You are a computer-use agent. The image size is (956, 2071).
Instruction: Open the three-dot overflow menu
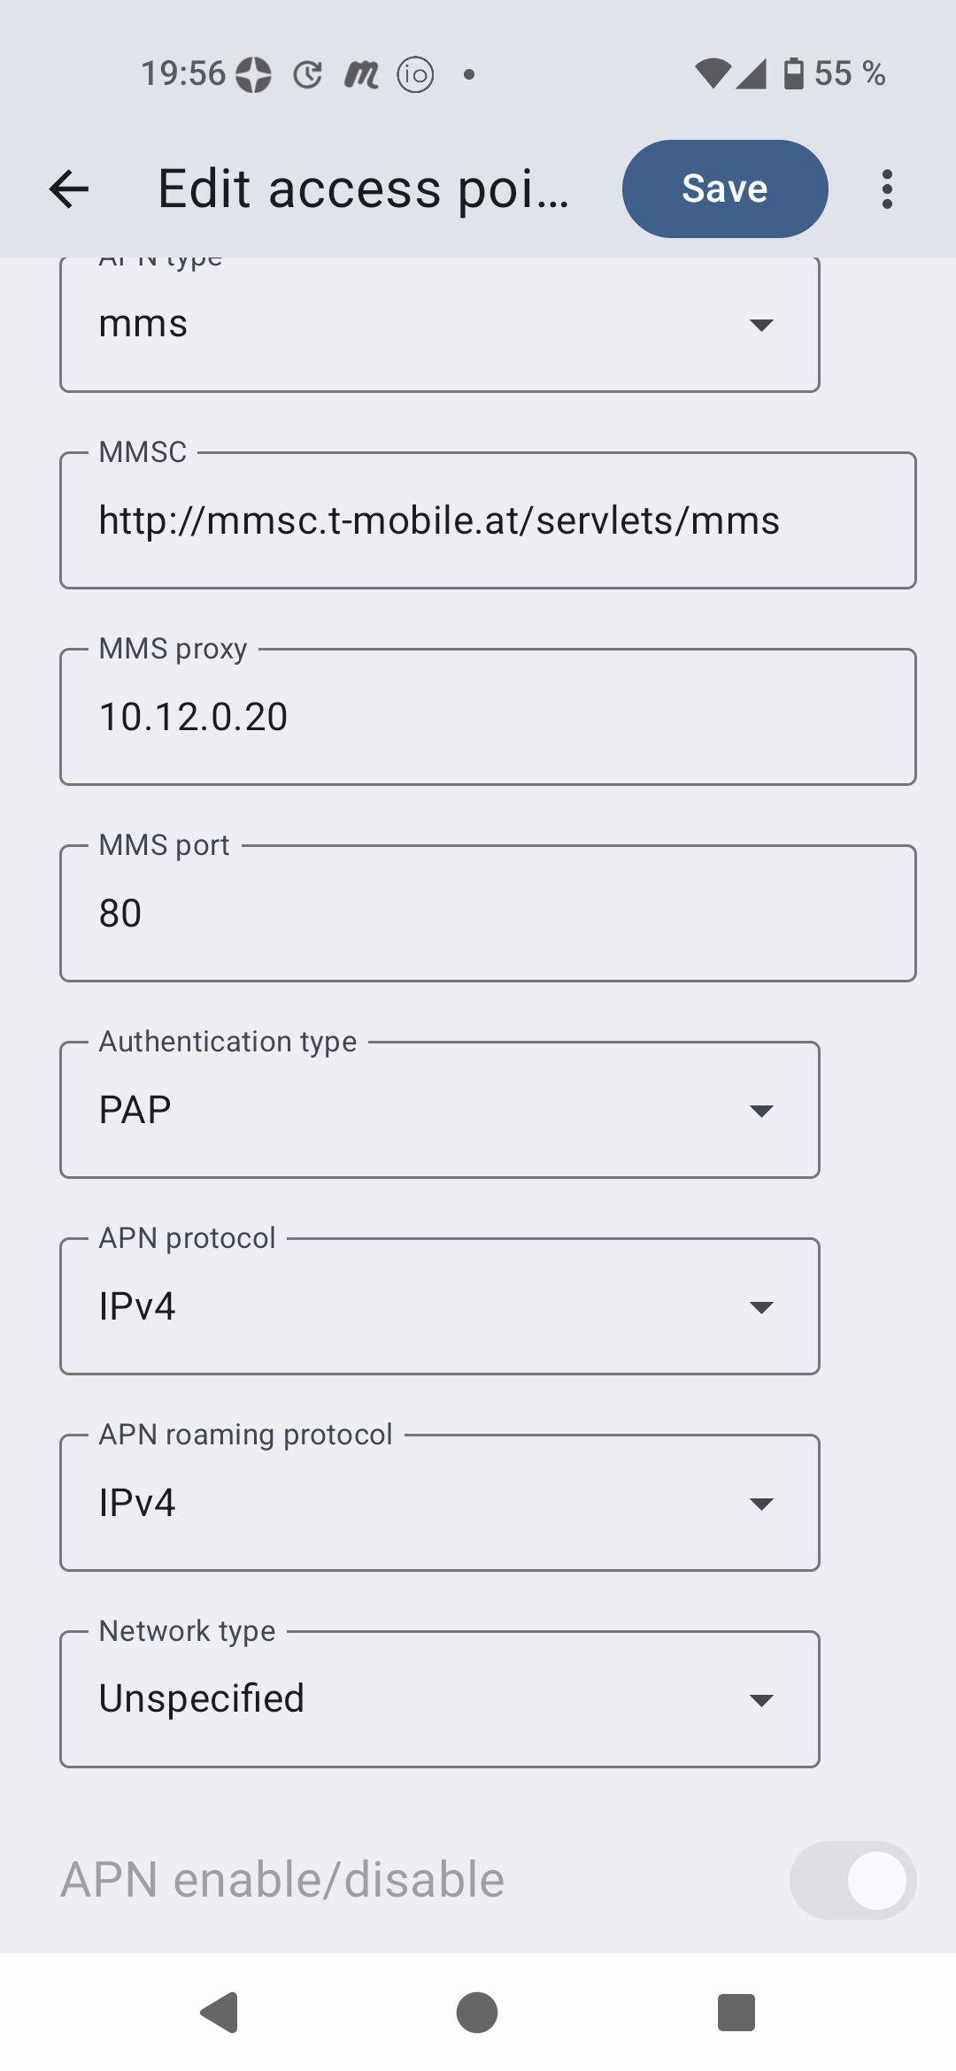click(x=887, y=189)
